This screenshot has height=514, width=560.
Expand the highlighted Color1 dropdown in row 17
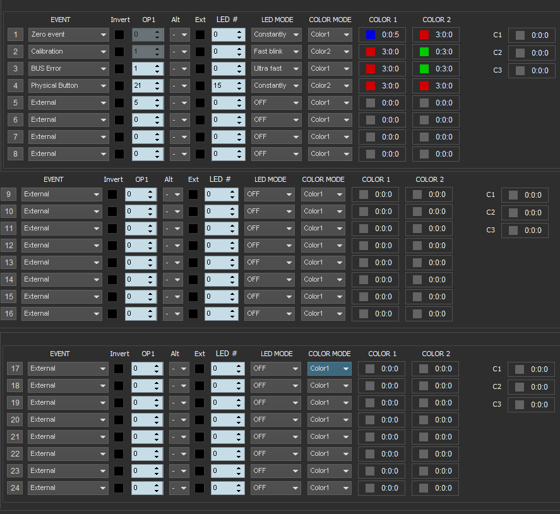click(329, 369)
